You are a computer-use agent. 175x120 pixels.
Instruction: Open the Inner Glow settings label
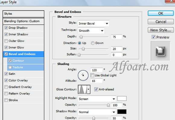pos(16,47)
